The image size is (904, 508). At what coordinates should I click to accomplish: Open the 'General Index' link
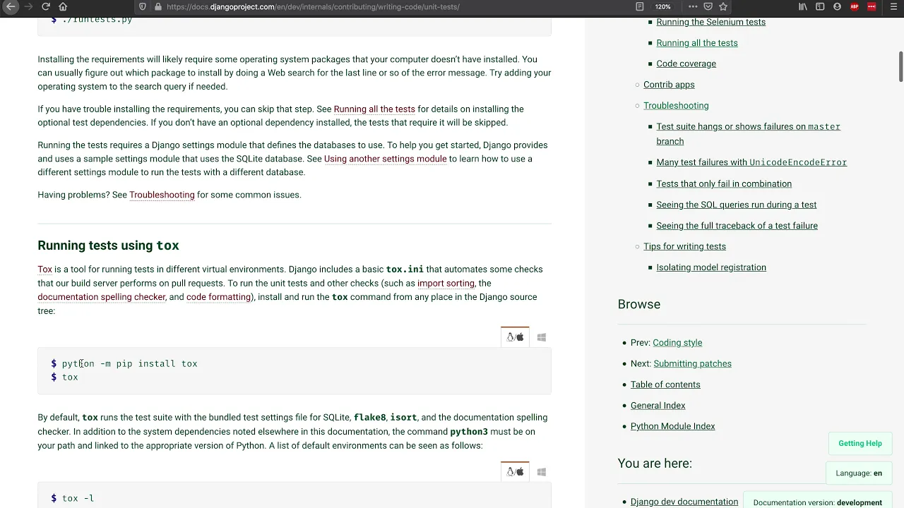[658, 406]
